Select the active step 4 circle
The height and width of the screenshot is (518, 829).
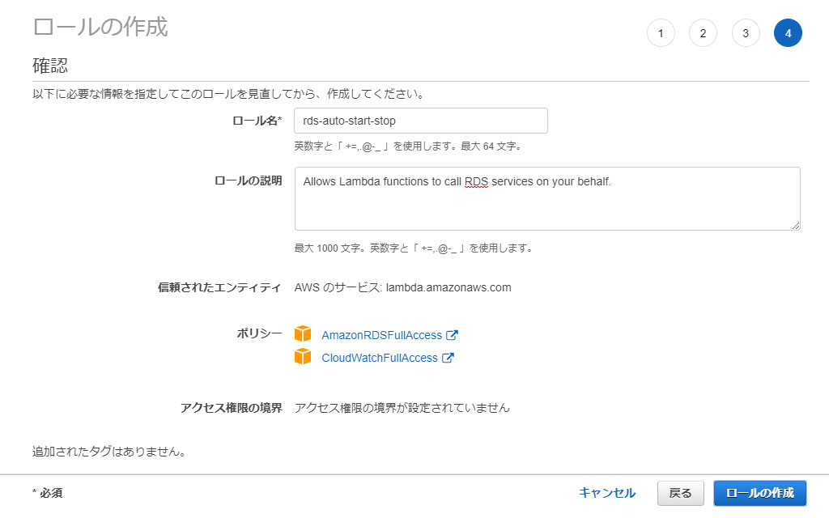tap(788, 33)
